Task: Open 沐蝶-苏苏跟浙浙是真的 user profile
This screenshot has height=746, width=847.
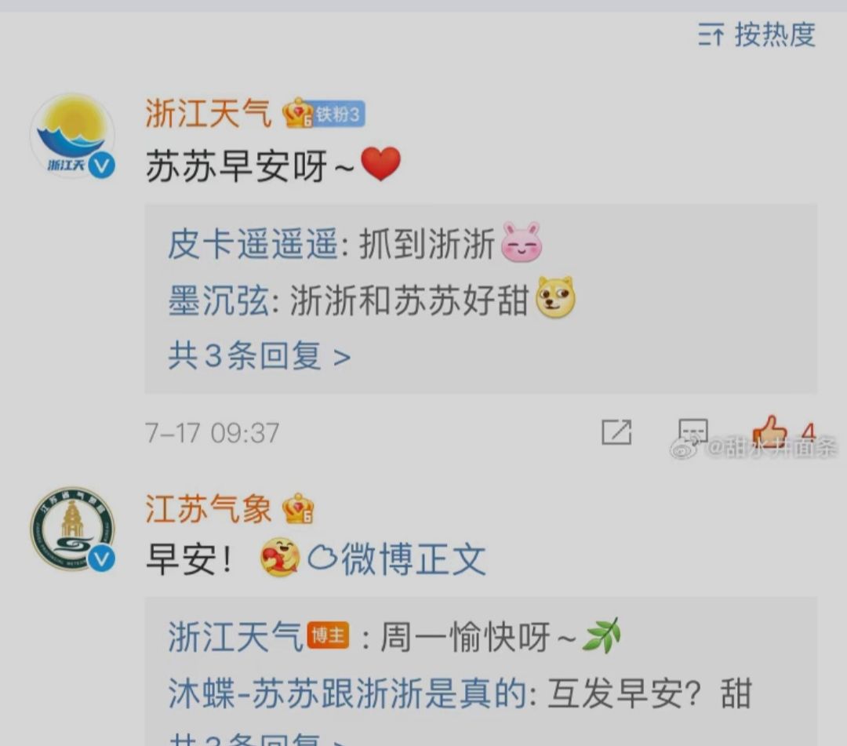Action: click(x=347, y=693)
